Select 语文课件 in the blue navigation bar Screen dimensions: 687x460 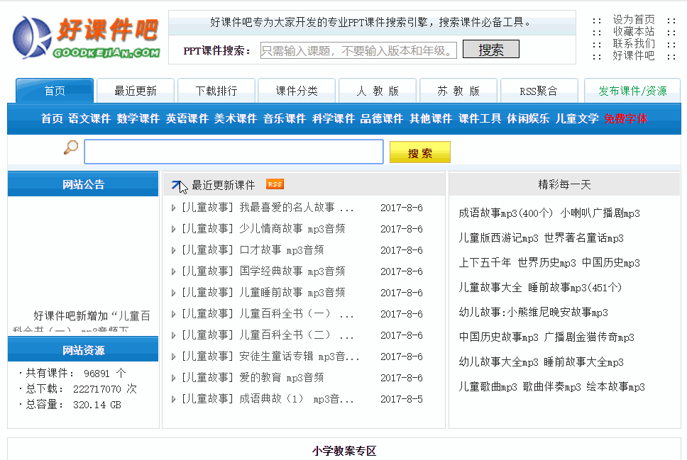tap(89, 118)
